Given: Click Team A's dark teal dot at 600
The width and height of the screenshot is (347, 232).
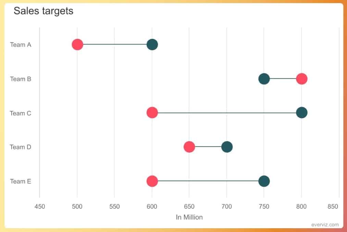Looking at the screenshot, I should click(152, 45).
